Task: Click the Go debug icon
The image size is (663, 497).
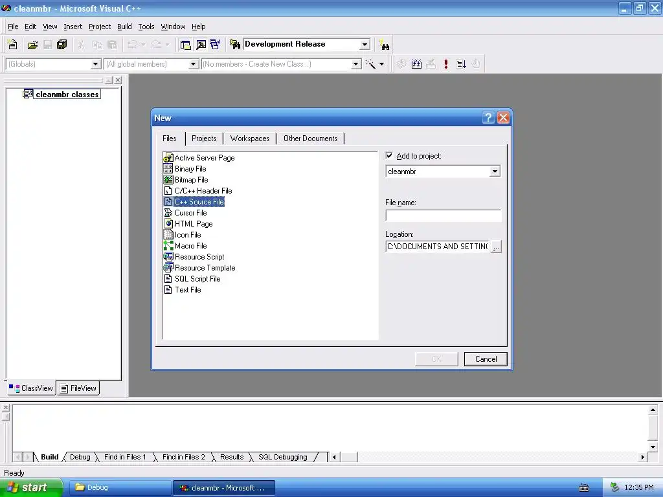Action: (x=461, y=64)
